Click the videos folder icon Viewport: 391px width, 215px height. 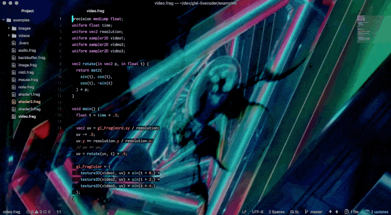pyautogui.click(x=14, y=36)
